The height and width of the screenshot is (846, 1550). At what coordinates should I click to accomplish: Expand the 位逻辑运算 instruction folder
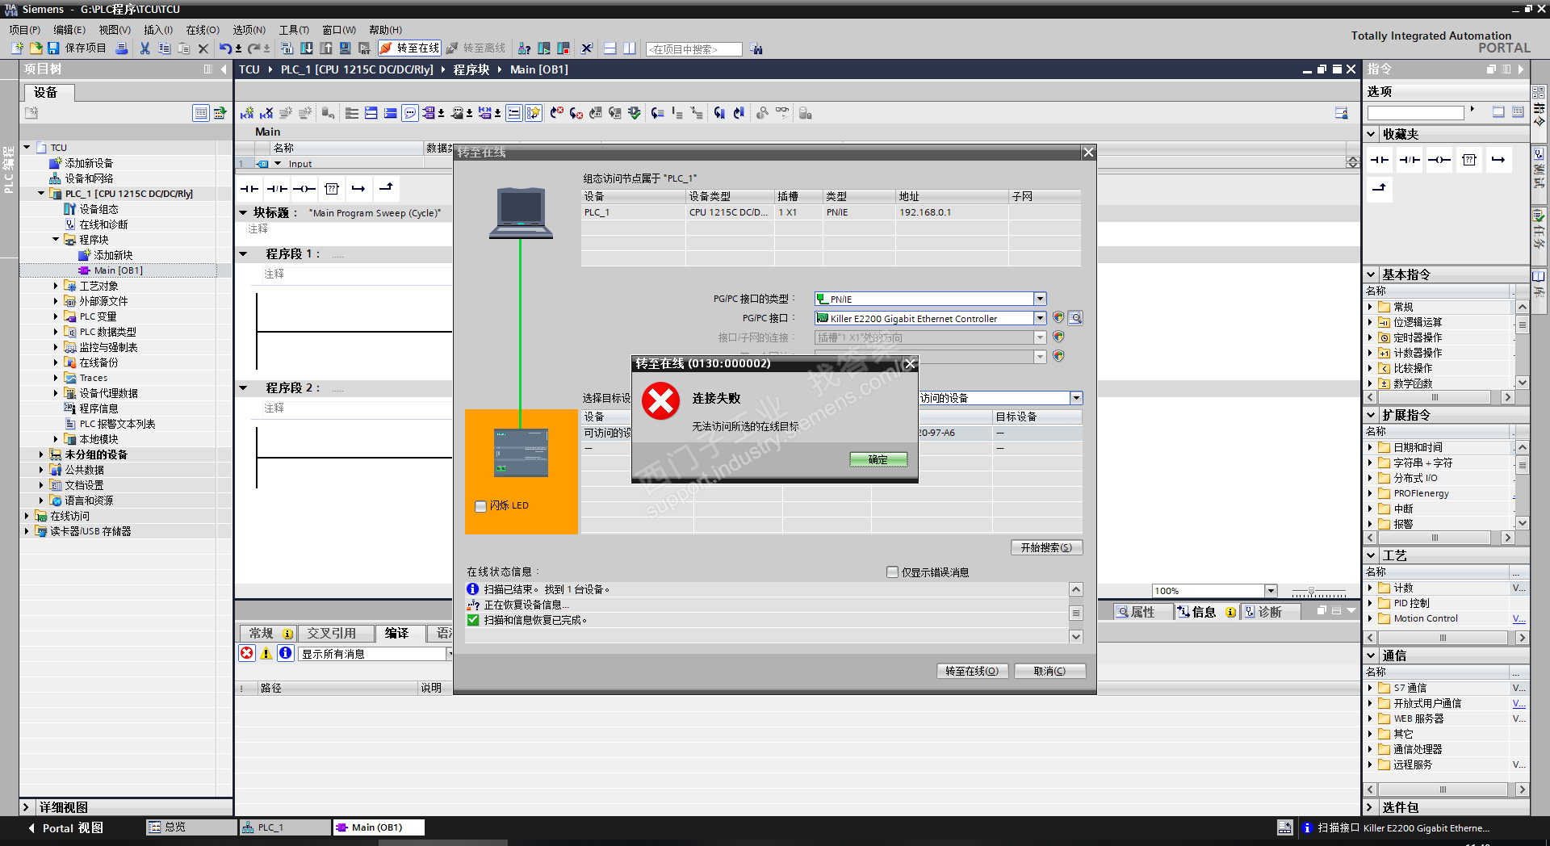pos(1370,322)
